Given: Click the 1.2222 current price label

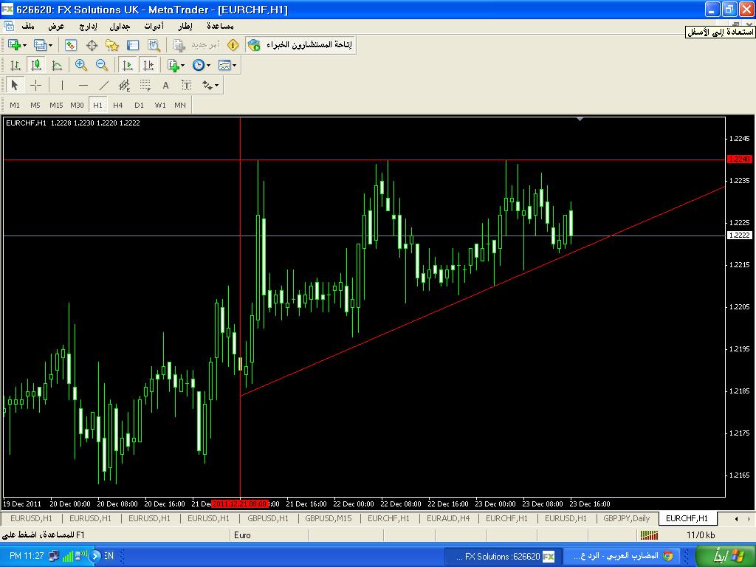Looking at the screenshot, I should click(x=739, y=236).
